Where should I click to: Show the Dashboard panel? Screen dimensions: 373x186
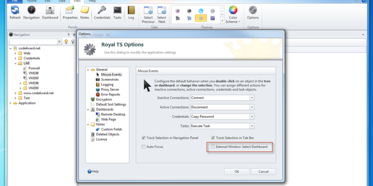(x=50, y=10)
